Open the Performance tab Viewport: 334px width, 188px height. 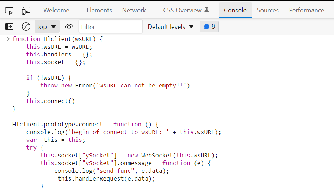pyautogui.click(x=307, y=10)
